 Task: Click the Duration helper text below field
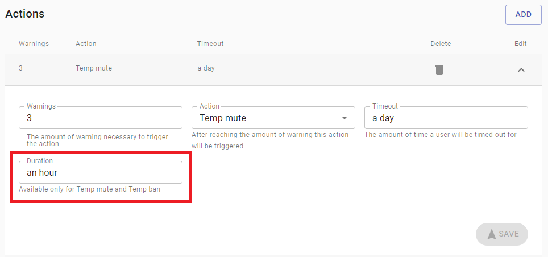[x=89, y=189]
